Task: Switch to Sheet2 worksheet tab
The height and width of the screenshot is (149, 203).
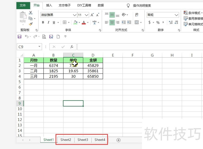Action: click(66, 140)
